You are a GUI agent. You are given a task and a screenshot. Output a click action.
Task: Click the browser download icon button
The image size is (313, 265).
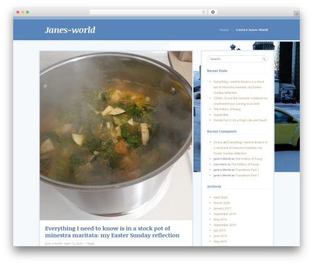213,12
